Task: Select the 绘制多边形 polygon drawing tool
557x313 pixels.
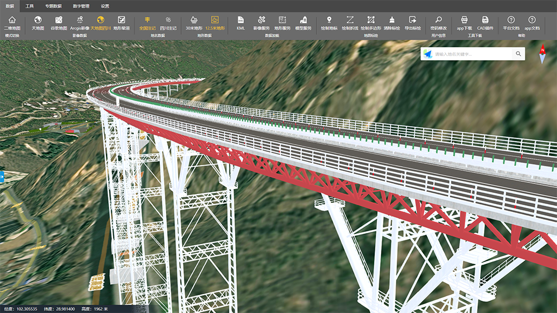Action: click(371, 22)
